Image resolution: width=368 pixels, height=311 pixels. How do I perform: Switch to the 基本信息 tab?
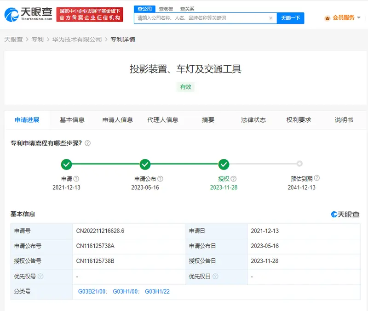pos(72,120)
